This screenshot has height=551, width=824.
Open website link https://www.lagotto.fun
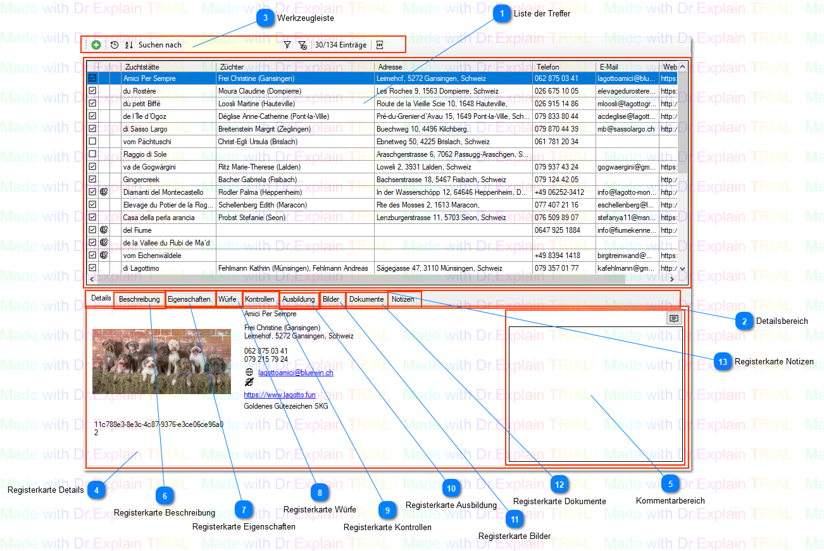[280, 395]
